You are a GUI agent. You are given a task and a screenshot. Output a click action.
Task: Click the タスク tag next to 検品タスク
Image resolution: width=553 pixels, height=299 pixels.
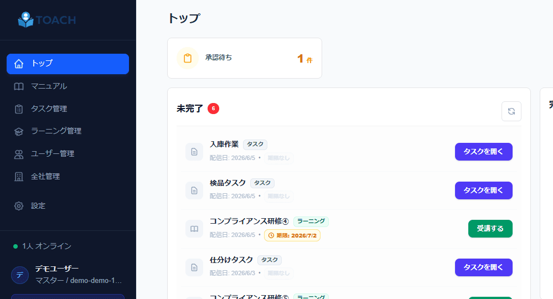[262, 183]
